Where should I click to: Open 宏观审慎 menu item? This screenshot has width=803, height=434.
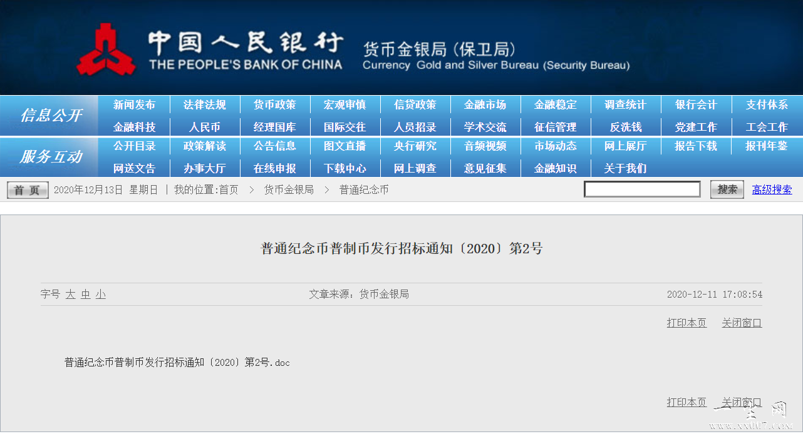pyautogui.click(x=345, y=105)
